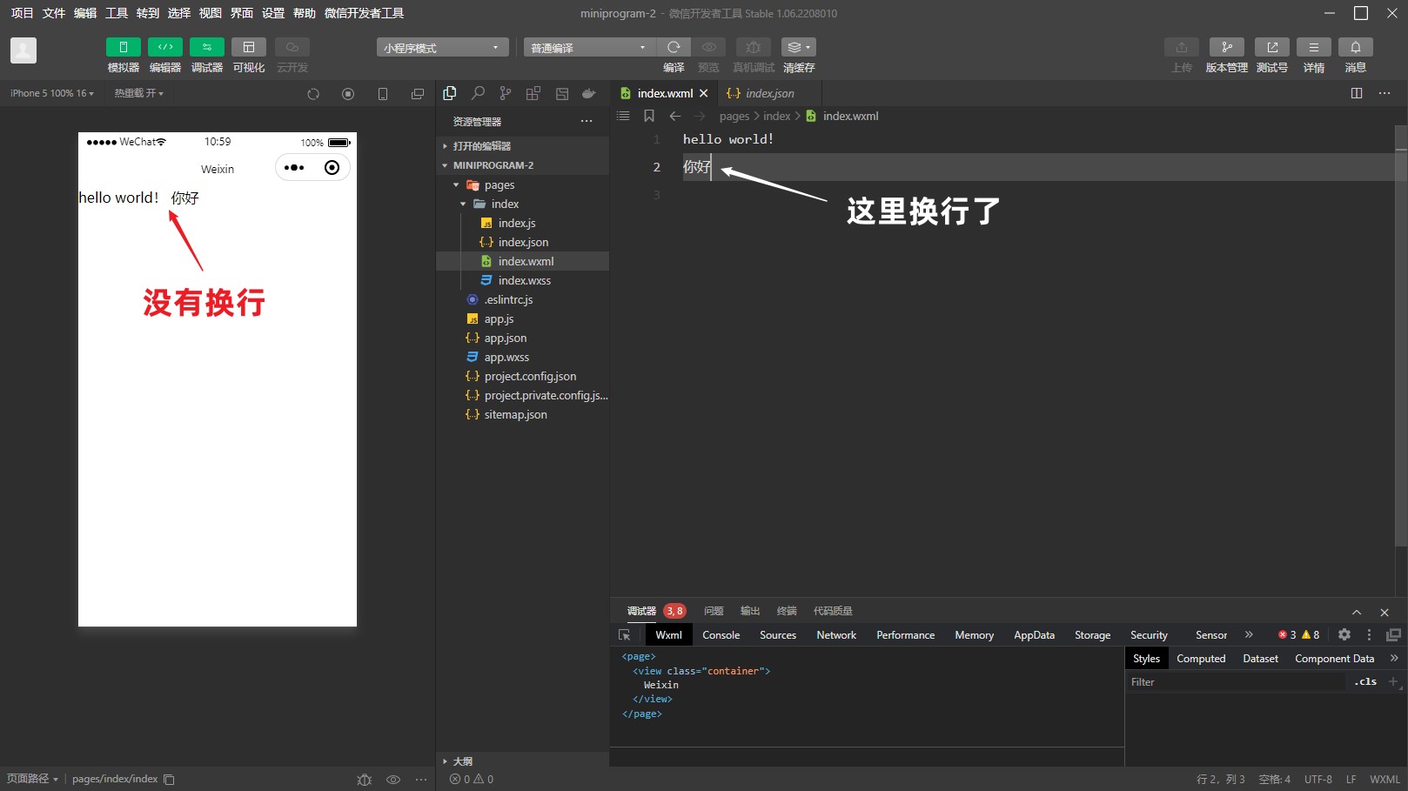Open the details (详情) panel
1408x791 pixels.
pos(1314,47)
